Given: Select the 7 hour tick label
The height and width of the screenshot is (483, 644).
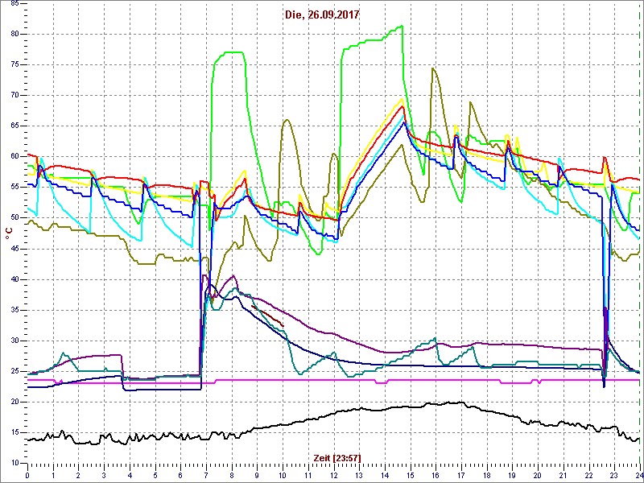Looking at the screenshot, I should pos(206,476).
